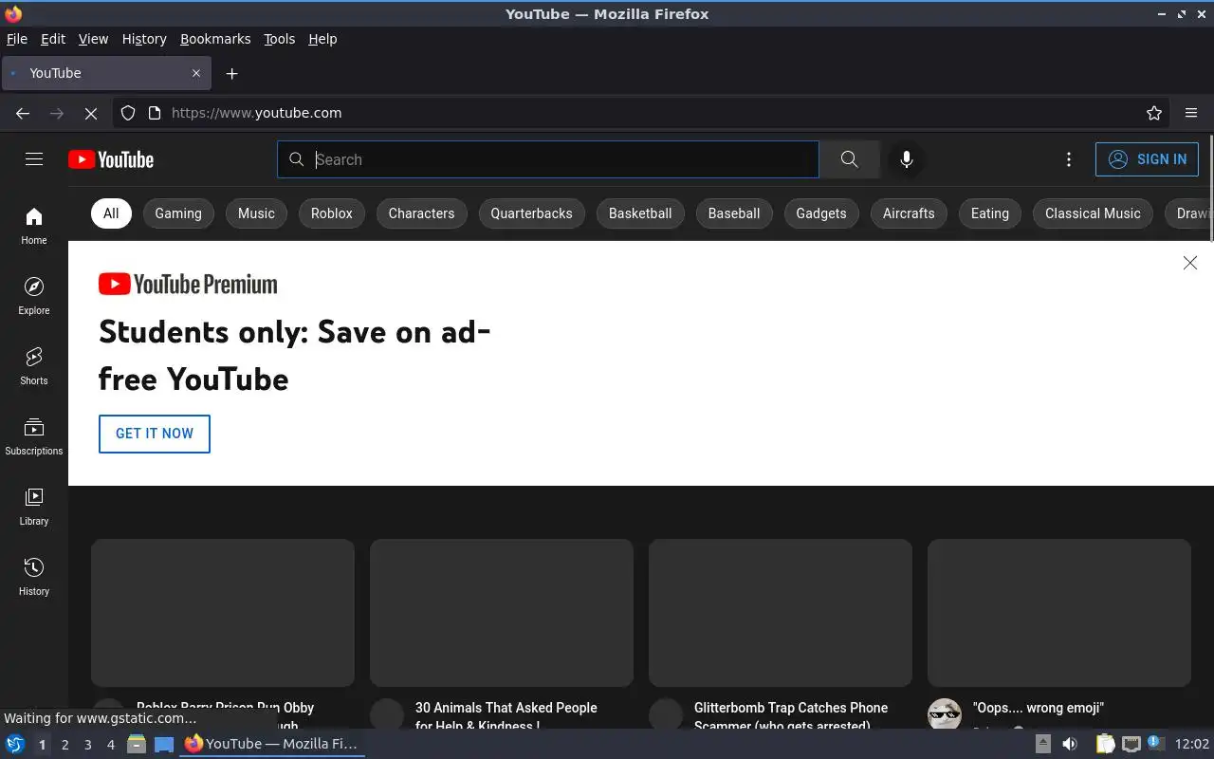Go to Home in the sidebar
Viewport: 1214px width, 759px height.
(x=34, y=226)
